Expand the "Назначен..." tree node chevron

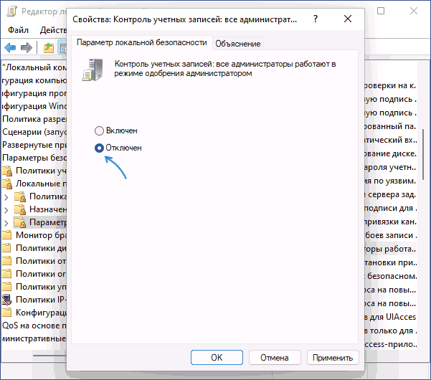tap(6, 209)
